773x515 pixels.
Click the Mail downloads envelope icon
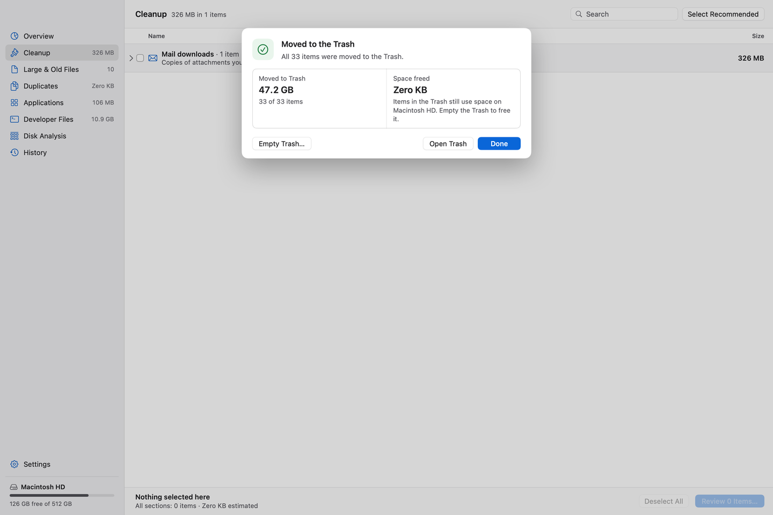(x=153, y=58)
